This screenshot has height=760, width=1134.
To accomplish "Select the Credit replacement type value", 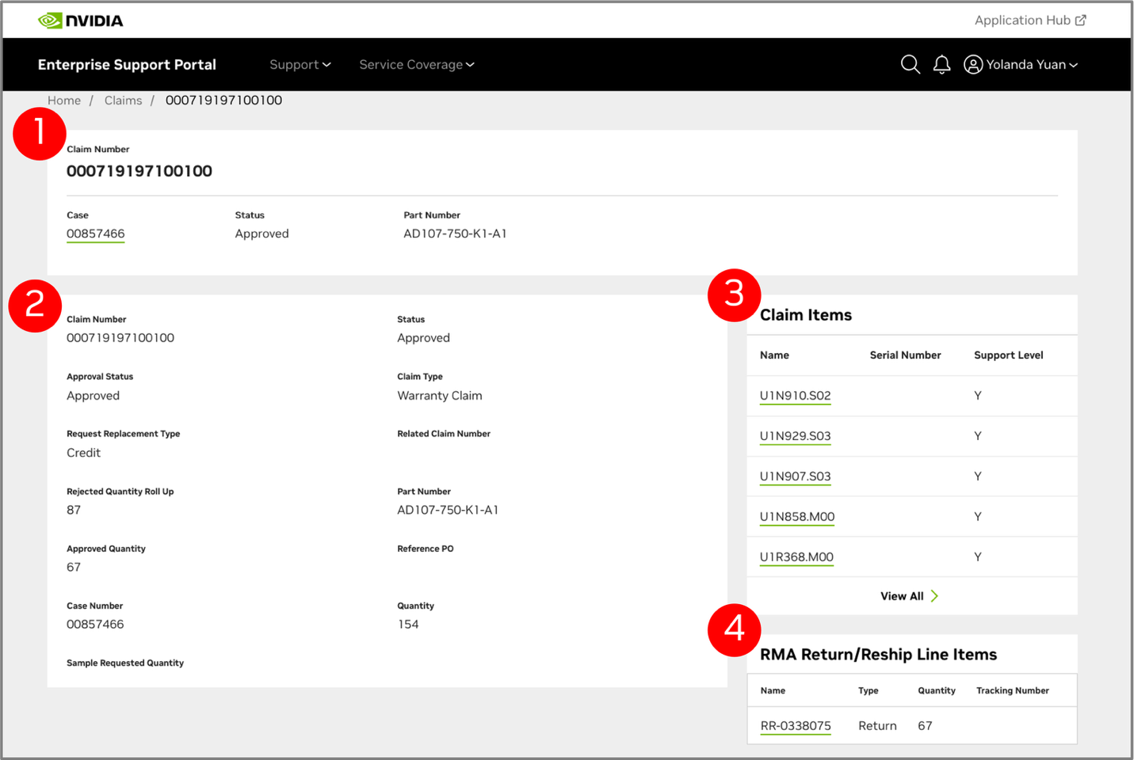I will click(x=84, y=453).
